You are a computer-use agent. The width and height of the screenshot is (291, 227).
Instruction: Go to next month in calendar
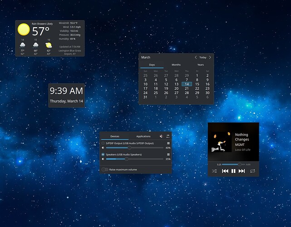pyautogui.click(x=210, y=57)
